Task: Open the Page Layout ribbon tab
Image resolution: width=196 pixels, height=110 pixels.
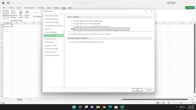Action: [x=29, y=8]
